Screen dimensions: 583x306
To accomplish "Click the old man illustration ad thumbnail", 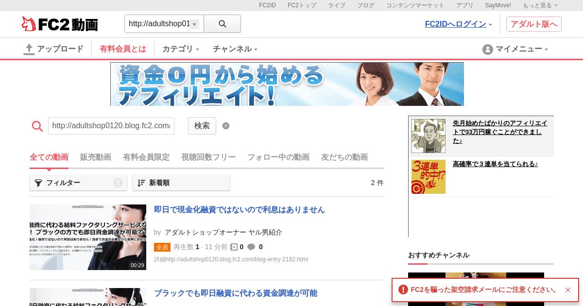I will click(429, 136).
